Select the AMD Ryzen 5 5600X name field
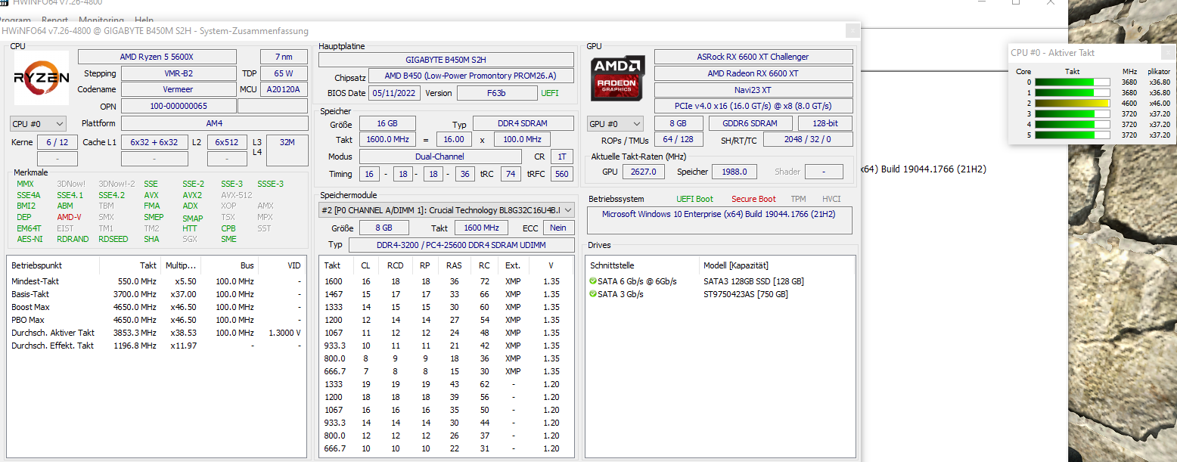1177x462 pixels. point(157,57)
